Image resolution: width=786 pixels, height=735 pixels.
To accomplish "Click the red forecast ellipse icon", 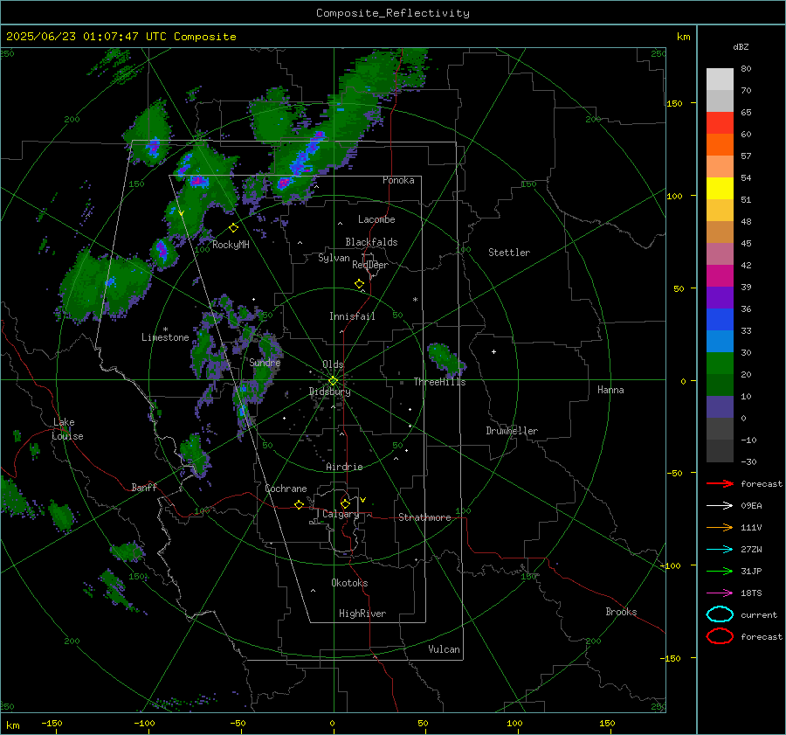I will coord(720,636).
